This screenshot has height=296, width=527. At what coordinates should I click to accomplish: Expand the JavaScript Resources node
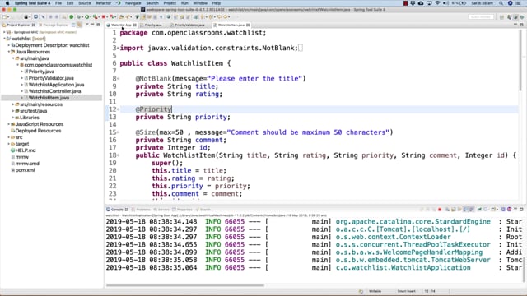click(x=9, y=124)
